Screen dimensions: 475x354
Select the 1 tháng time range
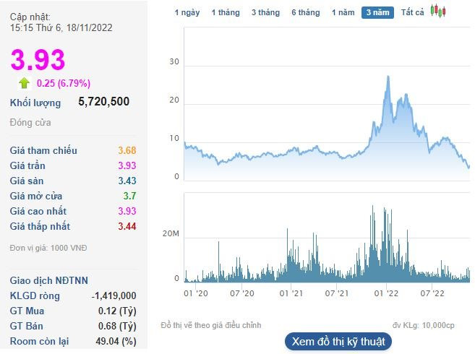(x=225, y=12)
